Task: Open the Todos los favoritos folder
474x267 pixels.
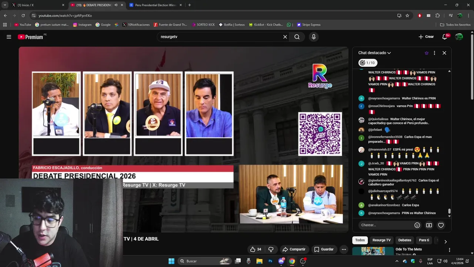Action: 455,25
